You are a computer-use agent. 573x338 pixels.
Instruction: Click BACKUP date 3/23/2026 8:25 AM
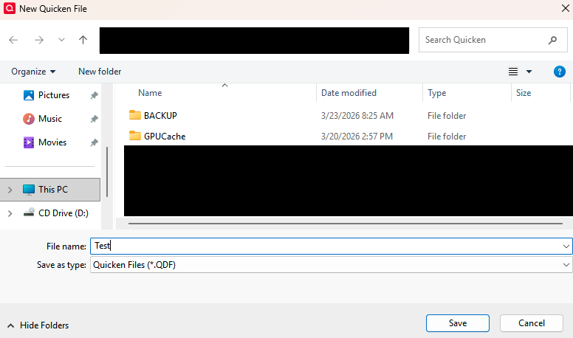[x=357, y=116]
